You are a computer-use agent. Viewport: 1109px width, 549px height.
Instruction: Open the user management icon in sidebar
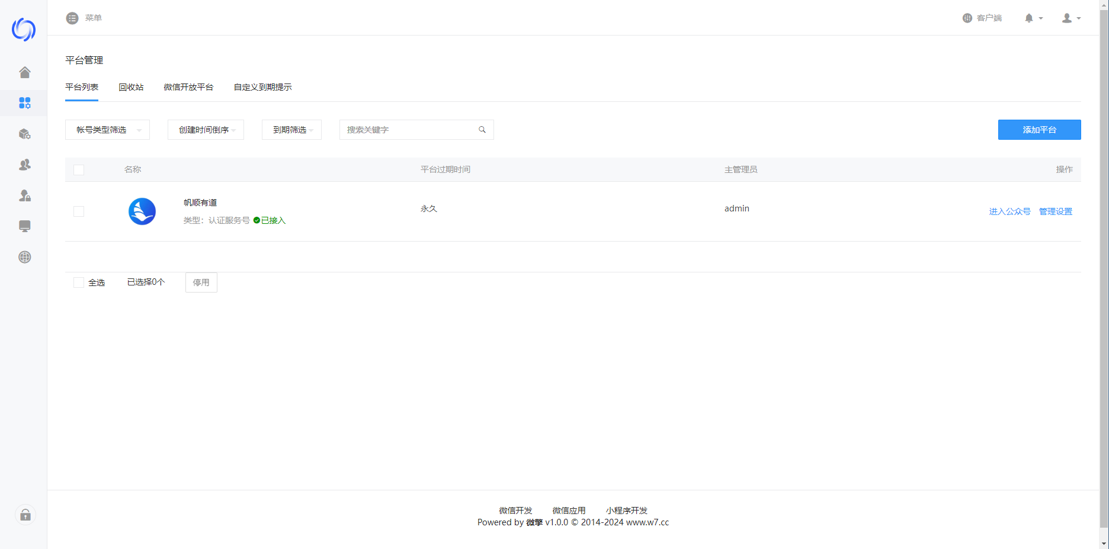(24, 165)
